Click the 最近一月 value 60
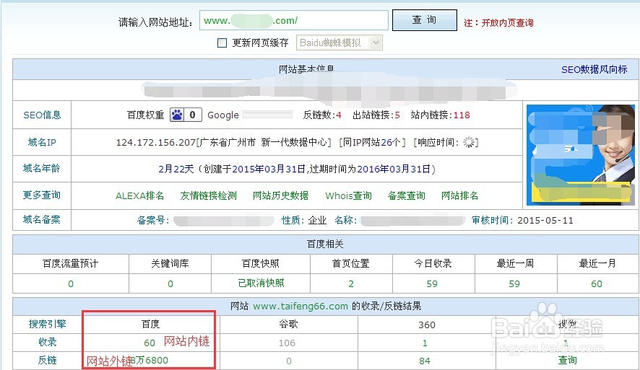This screenshot has width=640, height=370. [x=597, y=283]
